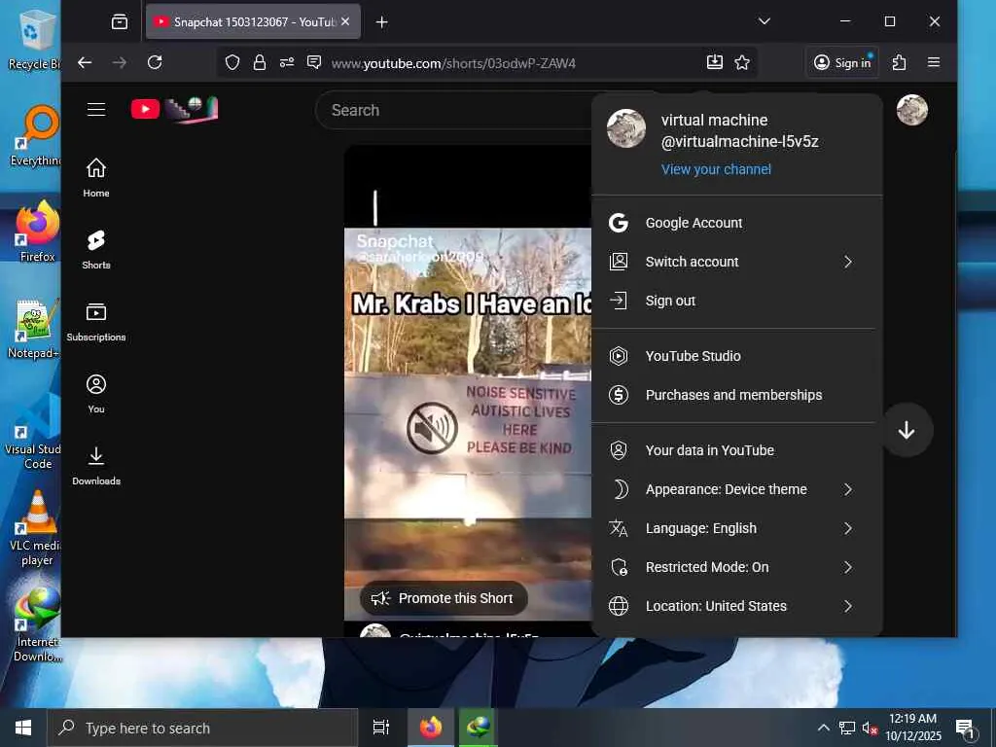Open Downloads in YouTube sidebar
996x747 pixels.
pos(96,466)
